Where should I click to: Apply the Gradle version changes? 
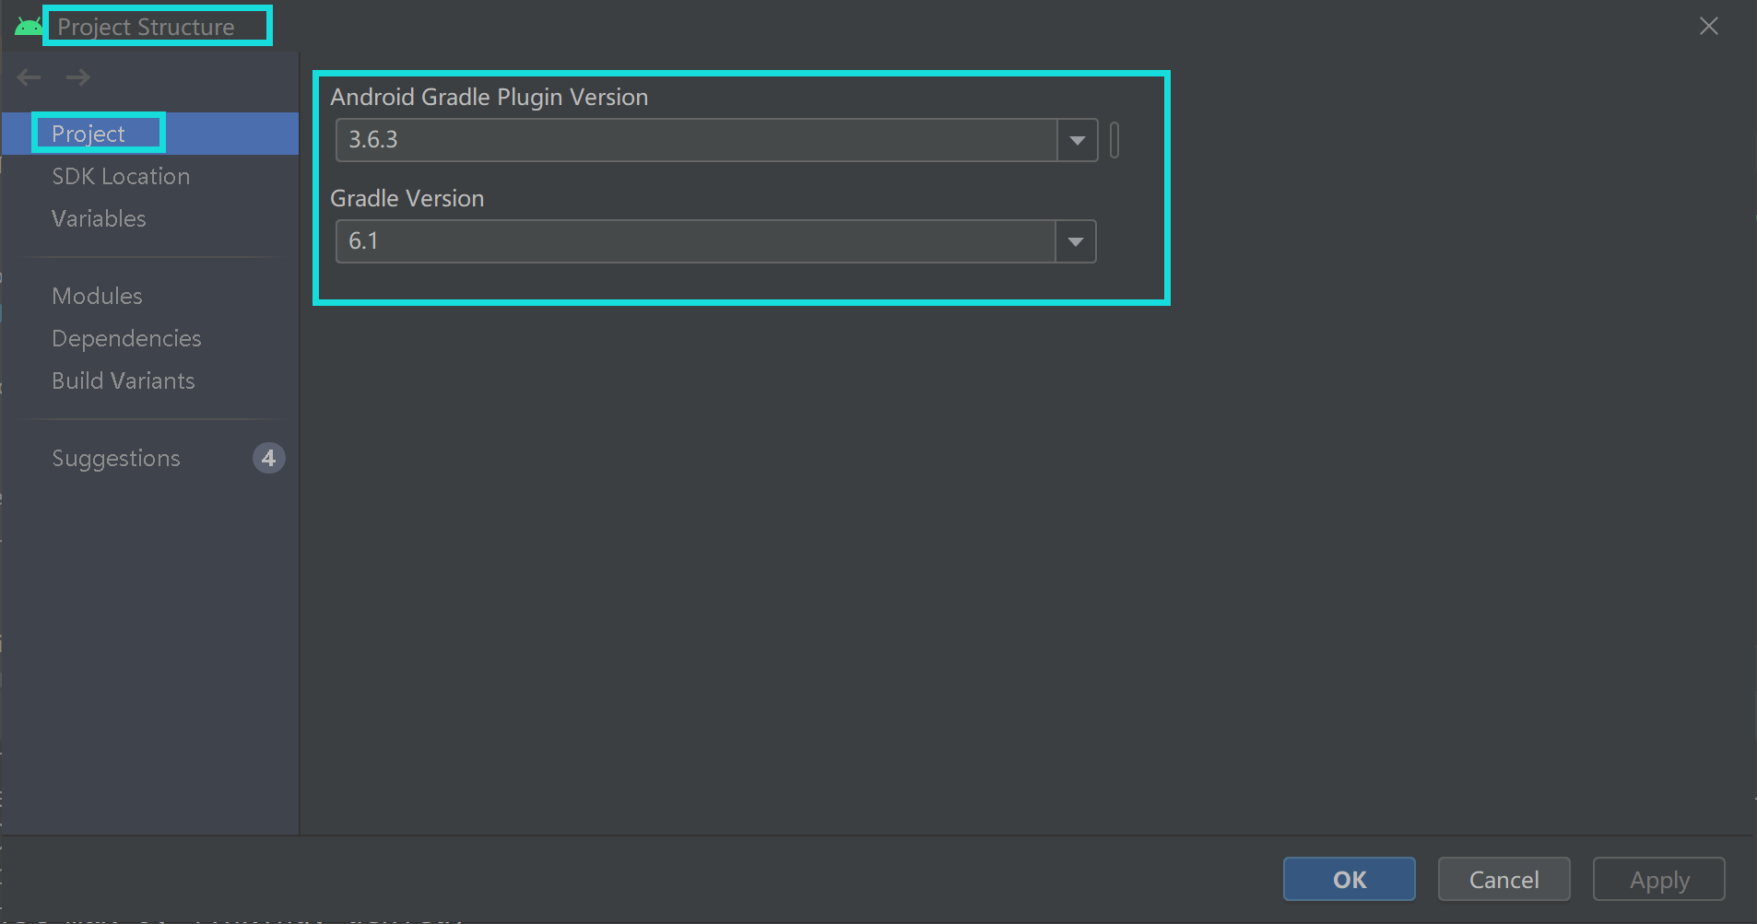point(1657,879)
